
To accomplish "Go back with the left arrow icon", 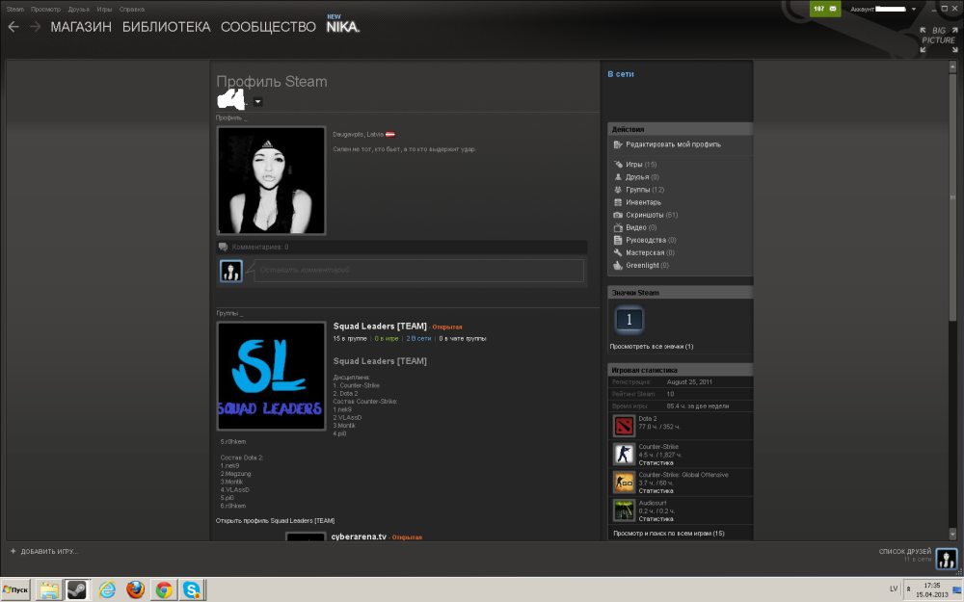I will pyautogui.click(x=13, y=27).
